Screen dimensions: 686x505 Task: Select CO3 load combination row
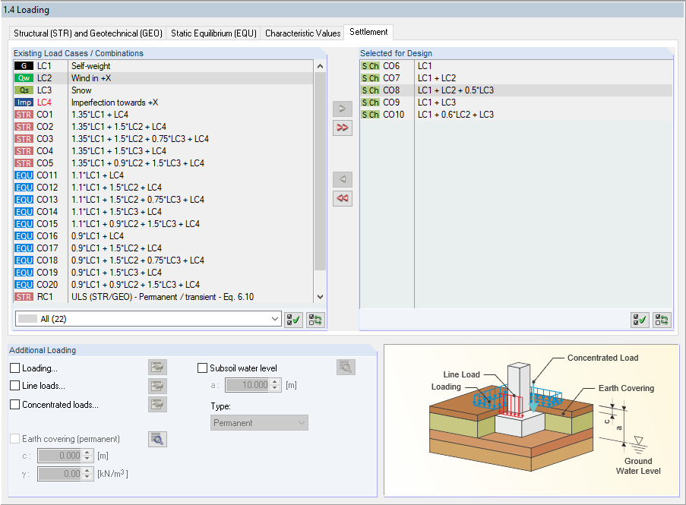[x=163, y=139]
